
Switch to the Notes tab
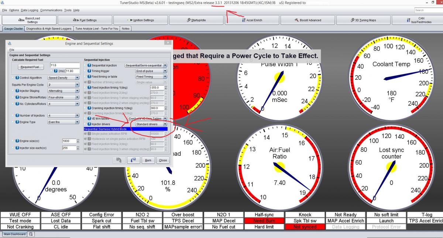[x=126, y=28]
